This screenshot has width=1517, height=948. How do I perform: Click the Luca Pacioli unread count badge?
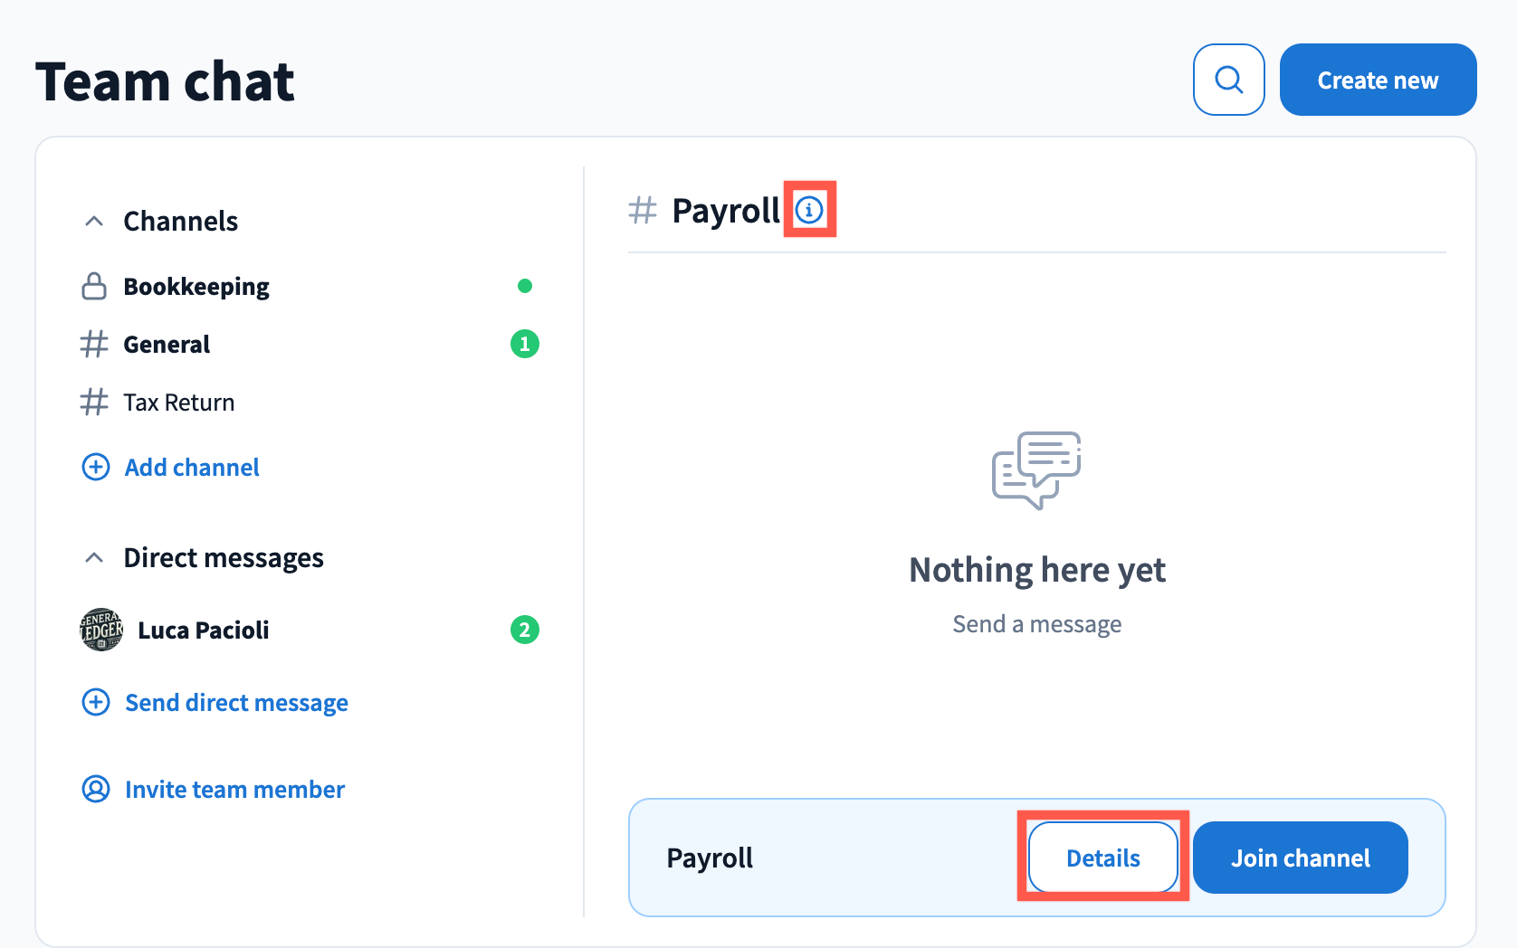tap(525, 630)
